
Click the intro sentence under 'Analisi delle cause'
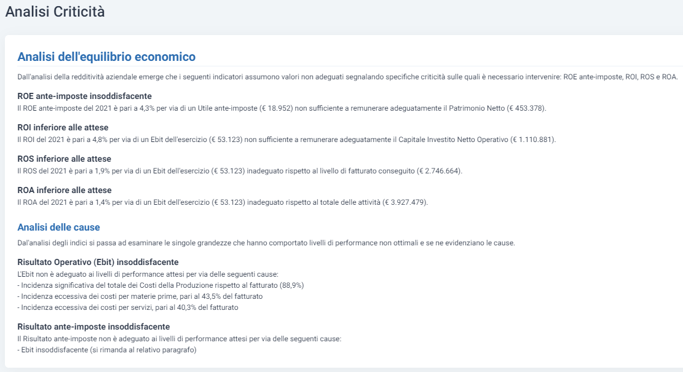point(266,243)
